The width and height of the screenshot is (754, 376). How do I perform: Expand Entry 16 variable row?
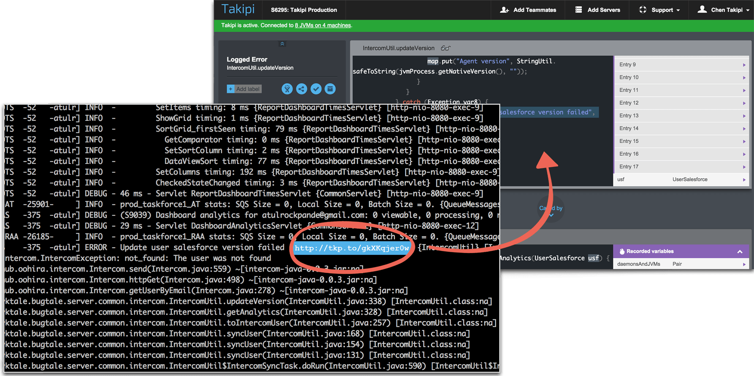(x=681, y=154)
